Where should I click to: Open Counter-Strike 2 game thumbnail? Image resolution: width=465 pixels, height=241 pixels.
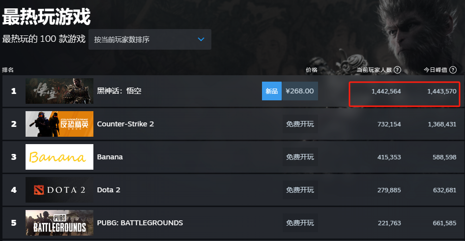(x=59, y=124)
